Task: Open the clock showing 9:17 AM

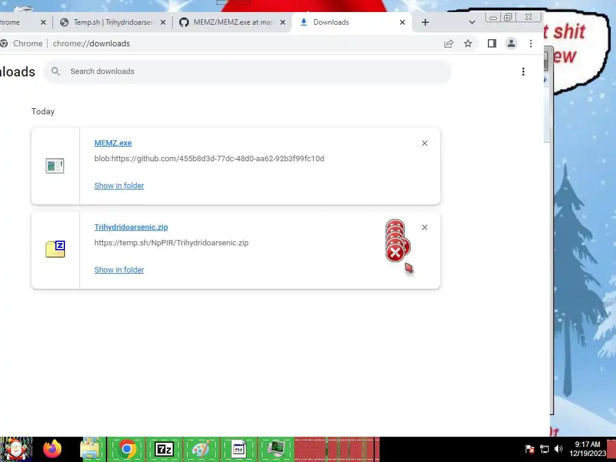Action: pyautogui.click(x=588, y=449)
